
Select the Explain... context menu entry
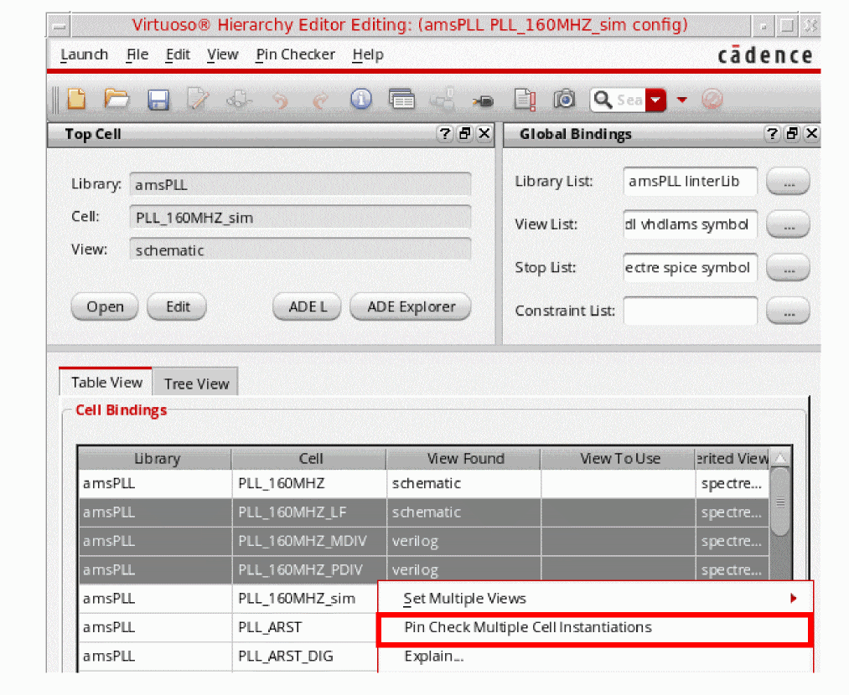click(595, 656)
